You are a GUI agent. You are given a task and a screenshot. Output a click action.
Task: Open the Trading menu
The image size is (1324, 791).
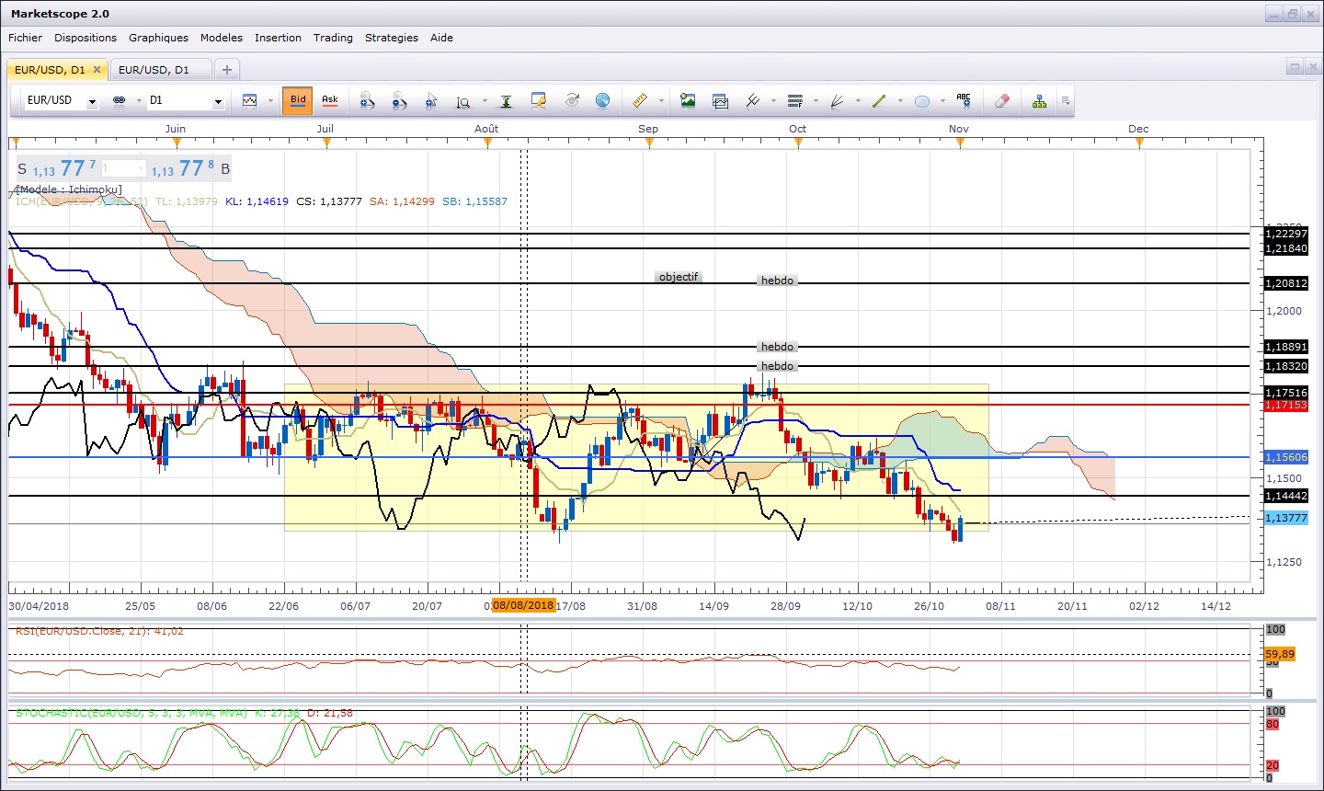click(x=333, y=38)
